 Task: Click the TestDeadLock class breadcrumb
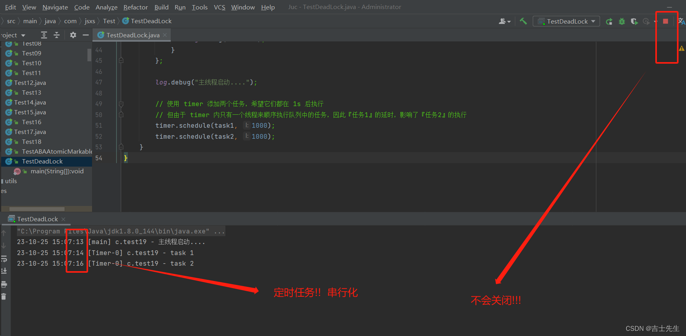tap(147, 21)
